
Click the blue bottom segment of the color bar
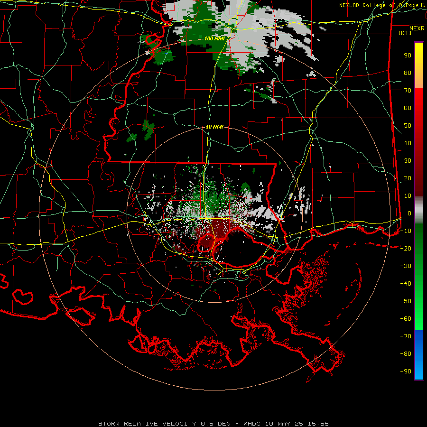[x=419, y=355]
